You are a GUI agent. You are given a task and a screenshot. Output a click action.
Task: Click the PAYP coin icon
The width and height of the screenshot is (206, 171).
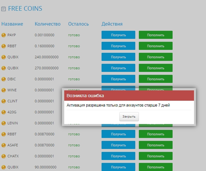tap(4, 35)
